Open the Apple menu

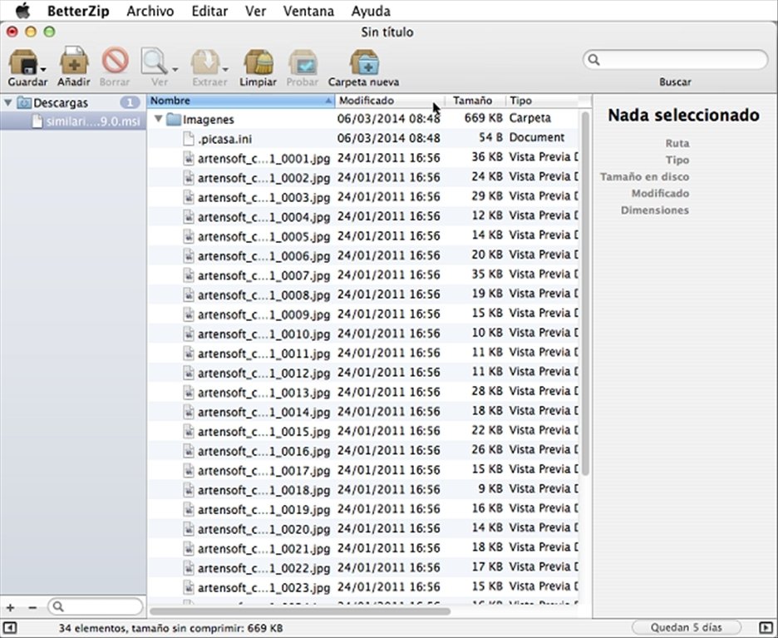tap(22, 11)
